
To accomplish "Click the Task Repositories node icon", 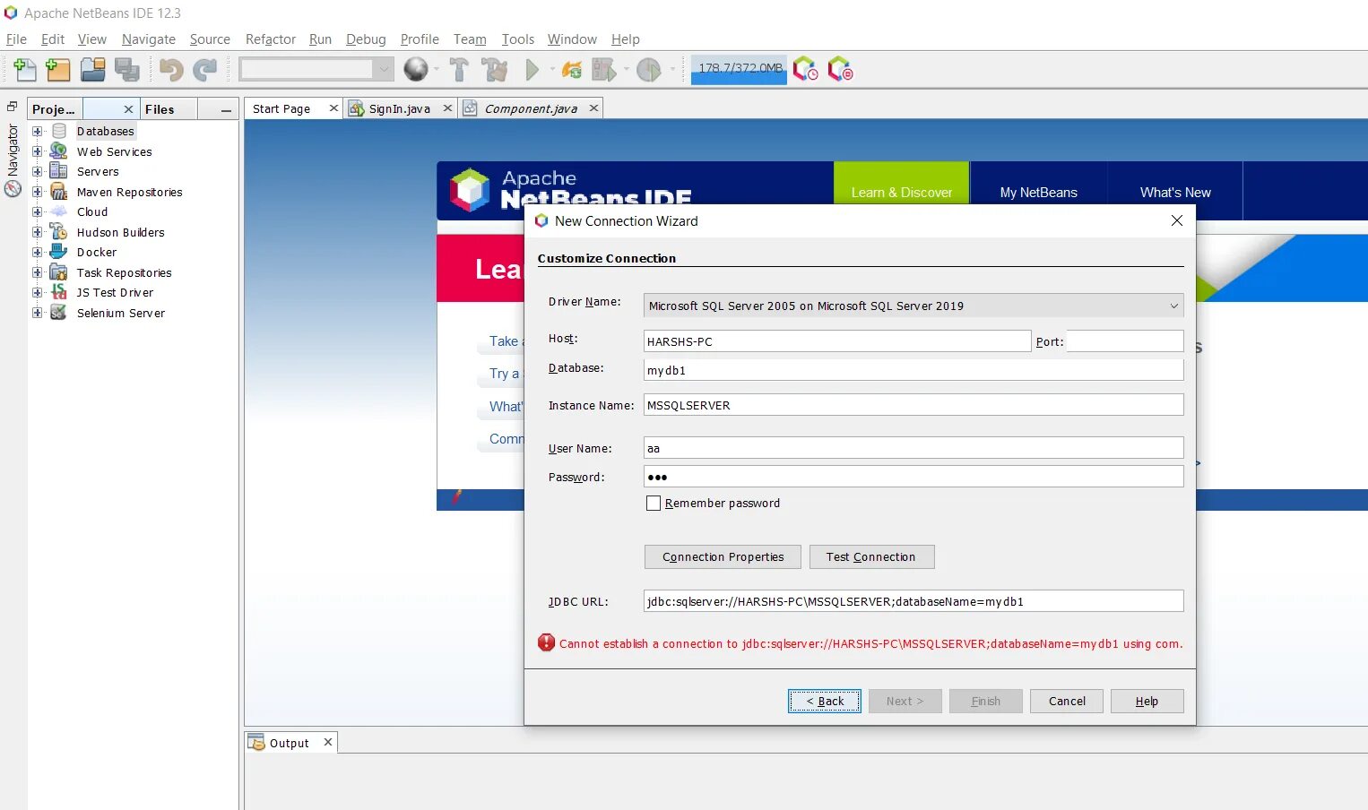I will (59, 272).
